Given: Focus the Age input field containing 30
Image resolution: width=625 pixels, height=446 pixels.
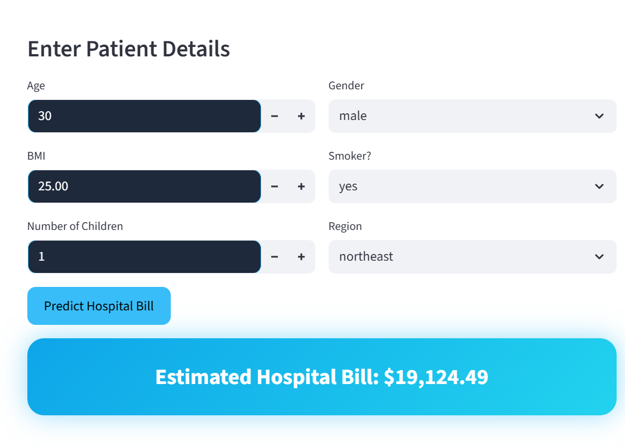Looking at the screenshot, I should click(144, 116).
